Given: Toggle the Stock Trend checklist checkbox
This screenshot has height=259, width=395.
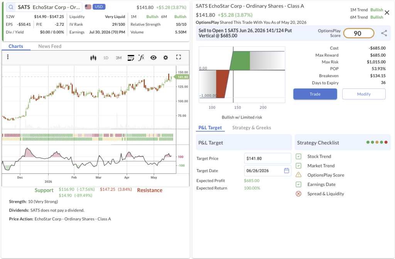Looking at the screenshot, I should click(299, 156).
